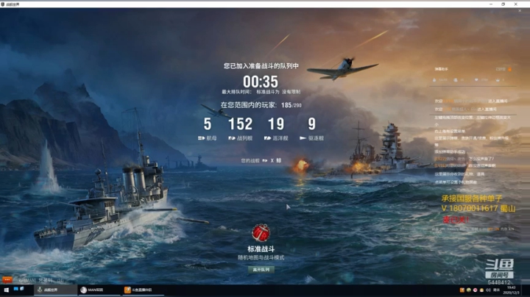Viewport: 530px width, 297px height.
Task: Click the heart icon in danmaku stats row
Action: click(x=476, y=80)
